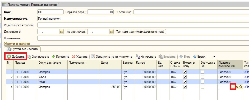
Task: Click the Валюта column header
Action: click(128, 64)
